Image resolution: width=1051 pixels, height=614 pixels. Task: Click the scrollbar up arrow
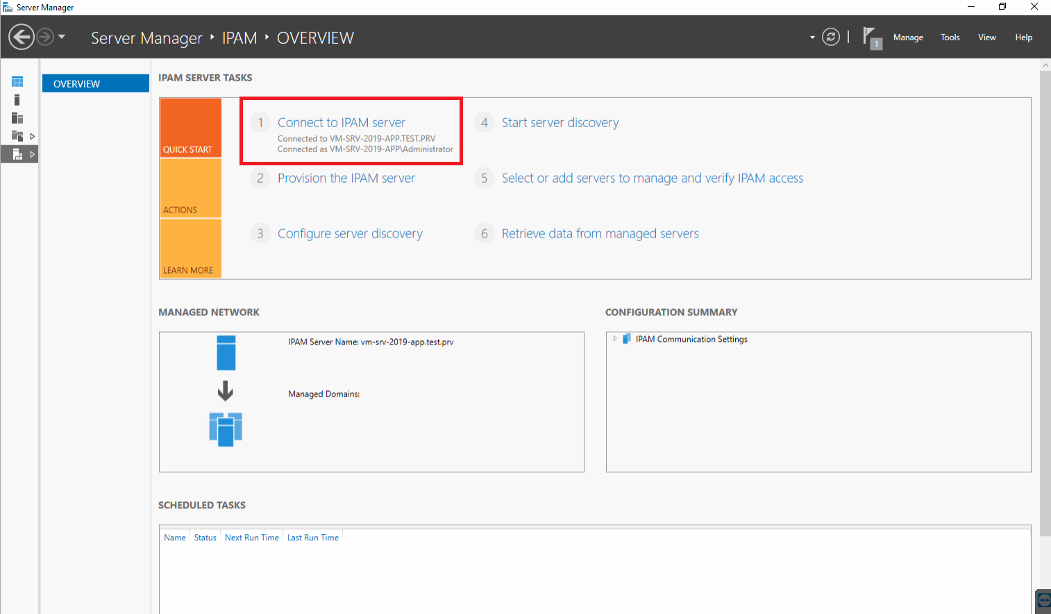coord(1045,65)
